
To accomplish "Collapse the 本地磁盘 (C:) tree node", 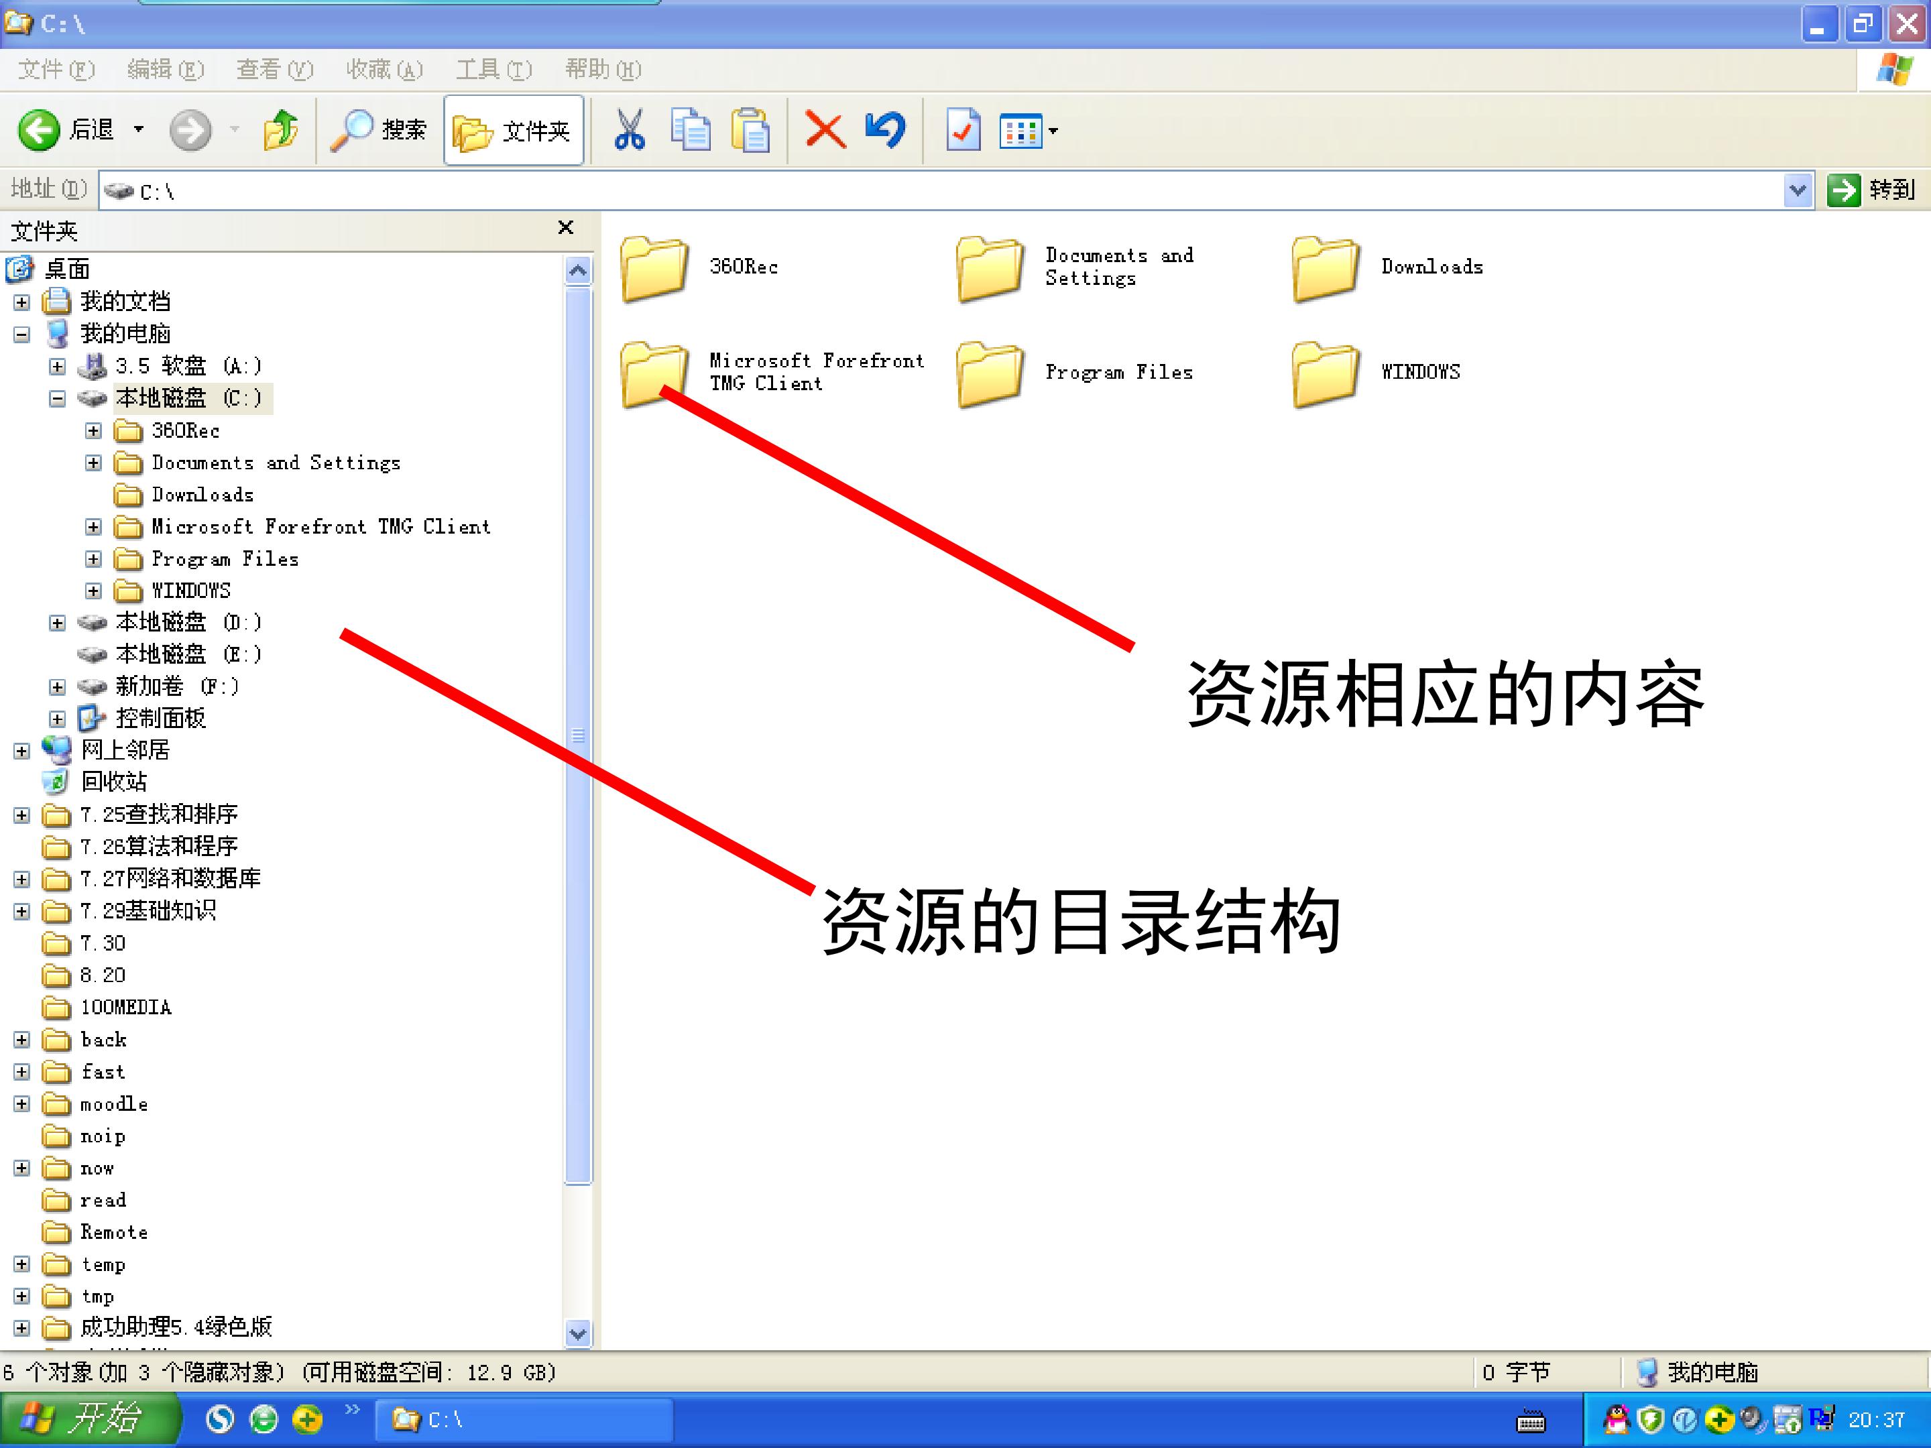I will [58, 399].
